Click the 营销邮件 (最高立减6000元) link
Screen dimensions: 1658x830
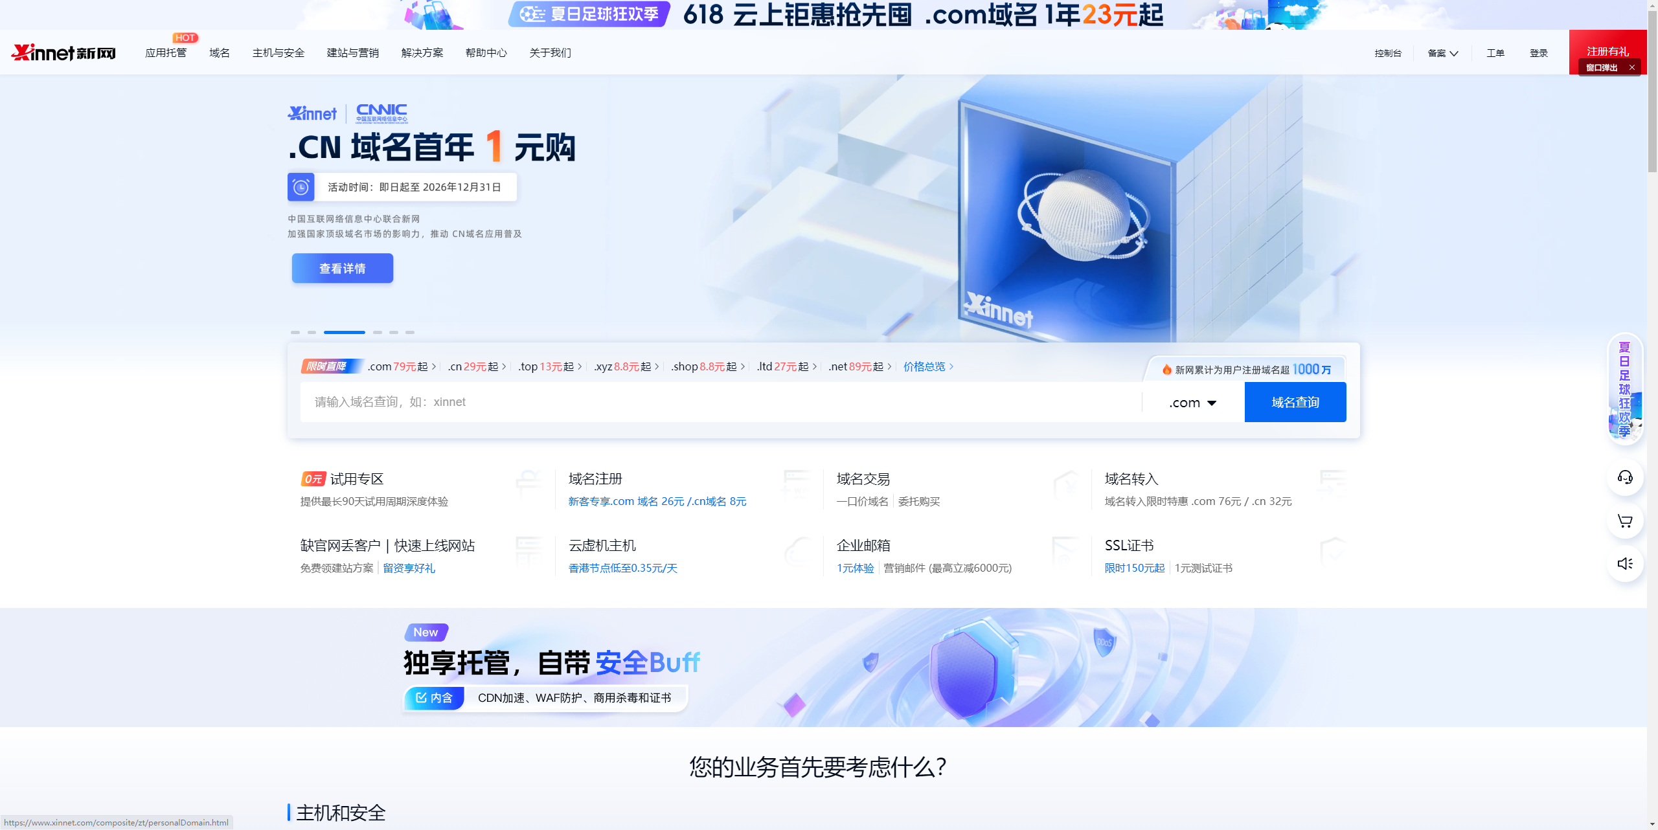948,568
